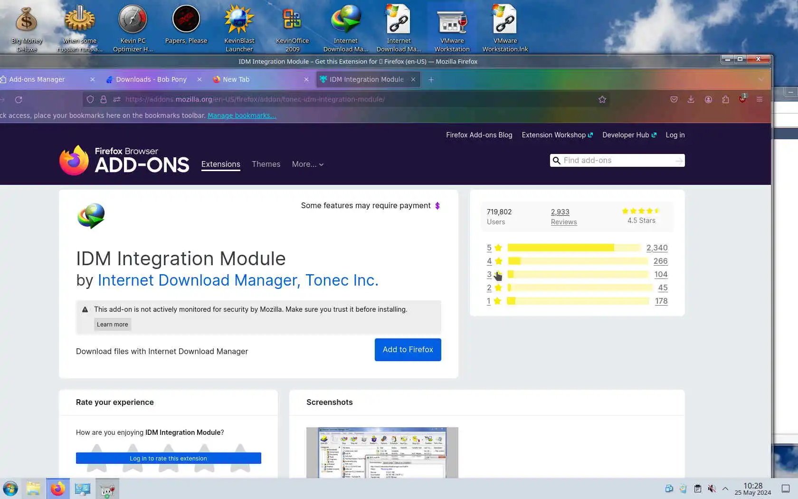Click Log in to rate this extension
The height and width of the screenshot is (499, 798).
pos(169,458)
